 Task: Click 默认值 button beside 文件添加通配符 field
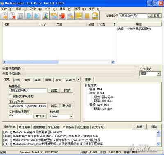pos(40,116)
